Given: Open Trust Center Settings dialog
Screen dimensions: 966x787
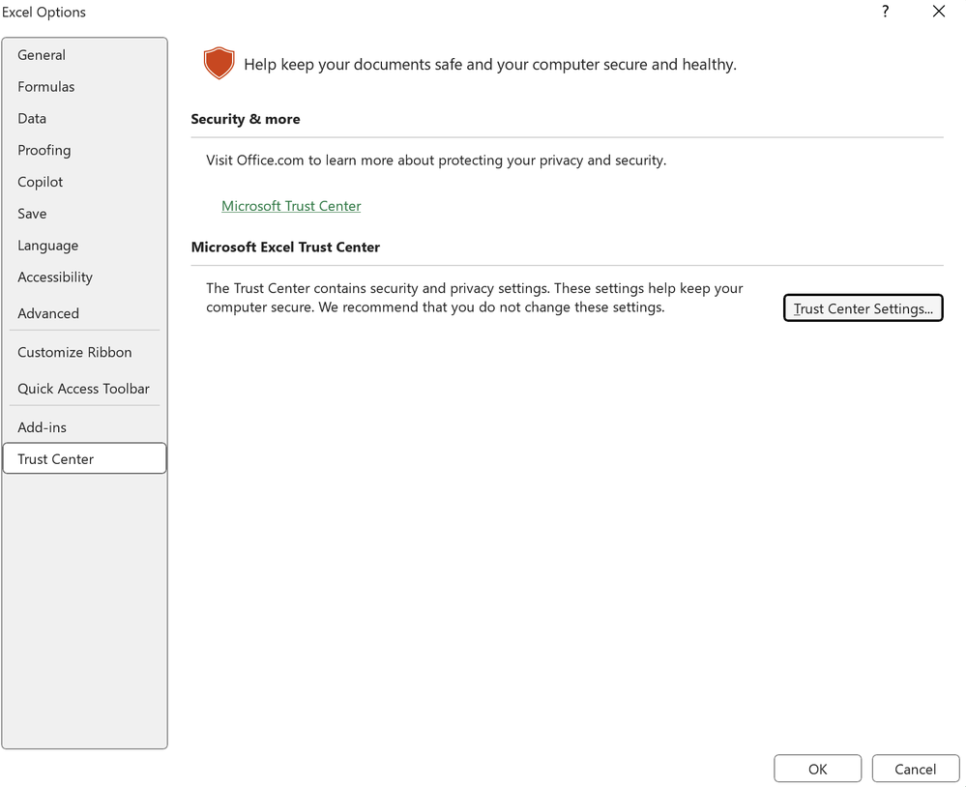Looking at the screenshot, I should click(x=863, y=308).
